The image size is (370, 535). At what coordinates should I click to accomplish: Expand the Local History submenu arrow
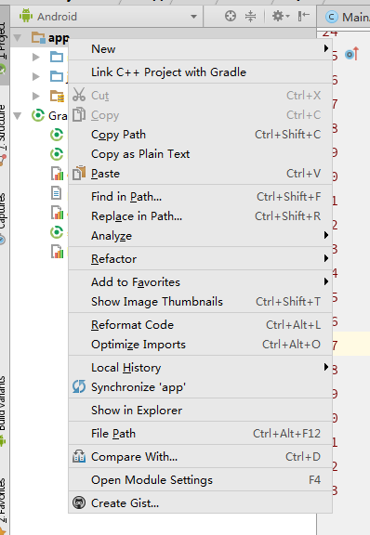pyautogui.click(x=326, y=368)
